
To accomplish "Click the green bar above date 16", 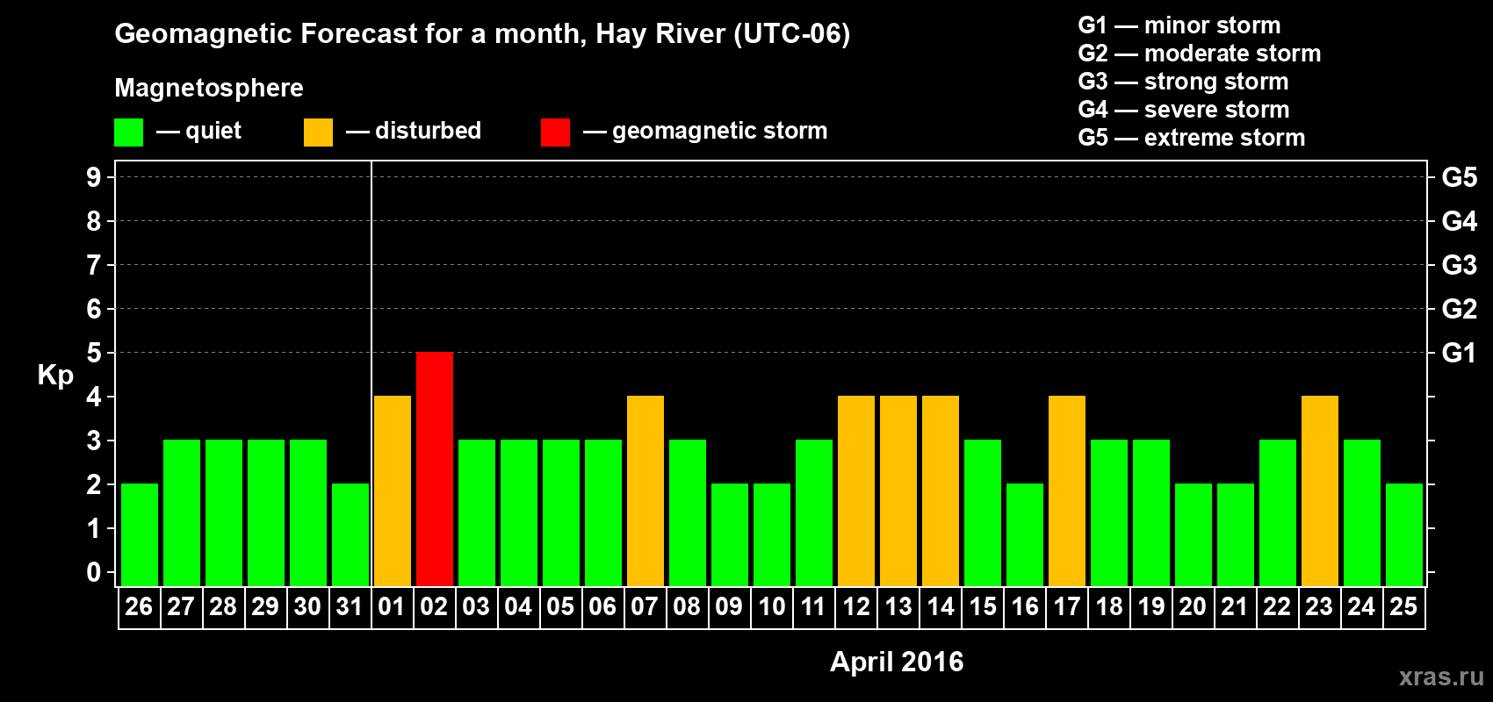I will tap(1025, 535).
